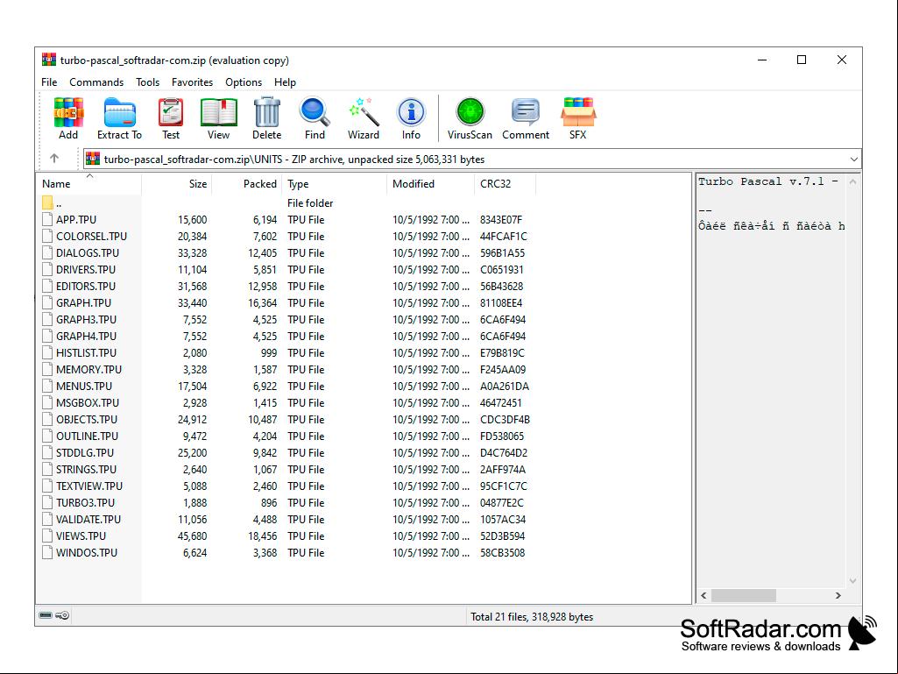Screen dimensions: 898x674
Task: Click comment panel horizontal scrollbar thumb
Action: (744, 595)
